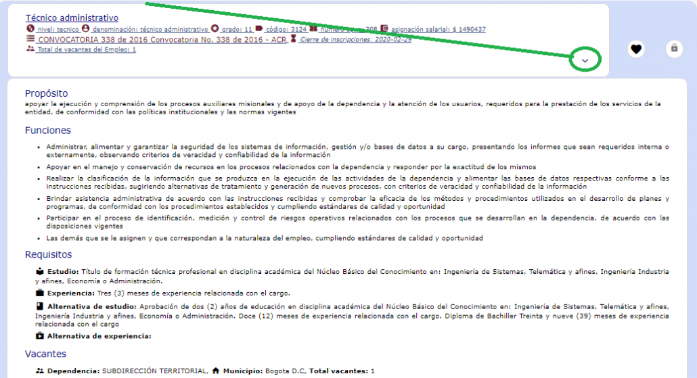Click the padlock icon button

click(673, 48)
